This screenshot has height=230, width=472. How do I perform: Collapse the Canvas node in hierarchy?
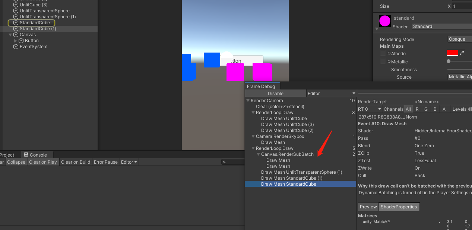coord(10,35)
